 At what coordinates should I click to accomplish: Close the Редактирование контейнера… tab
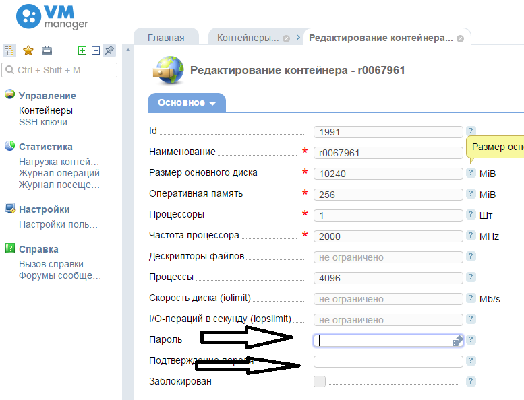pos(461,38)
